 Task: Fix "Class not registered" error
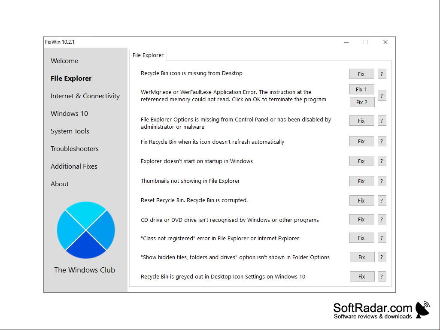pyautogui.click(x=361, y=238)
